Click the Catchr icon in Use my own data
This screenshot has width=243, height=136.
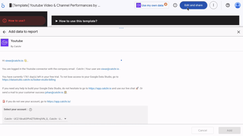pos(138,5)
